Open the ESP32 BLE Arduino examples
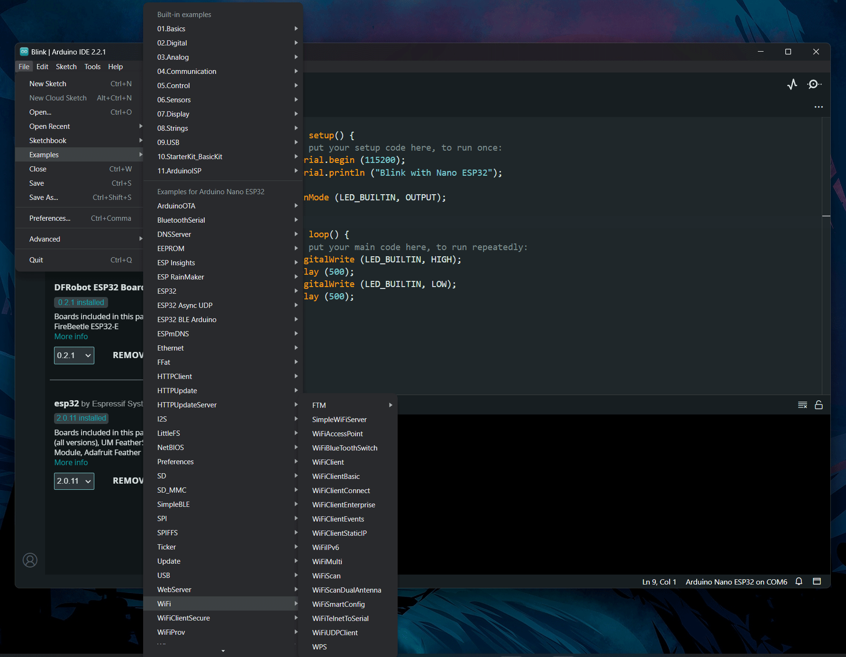846x657 pixels. coord(223,320)
